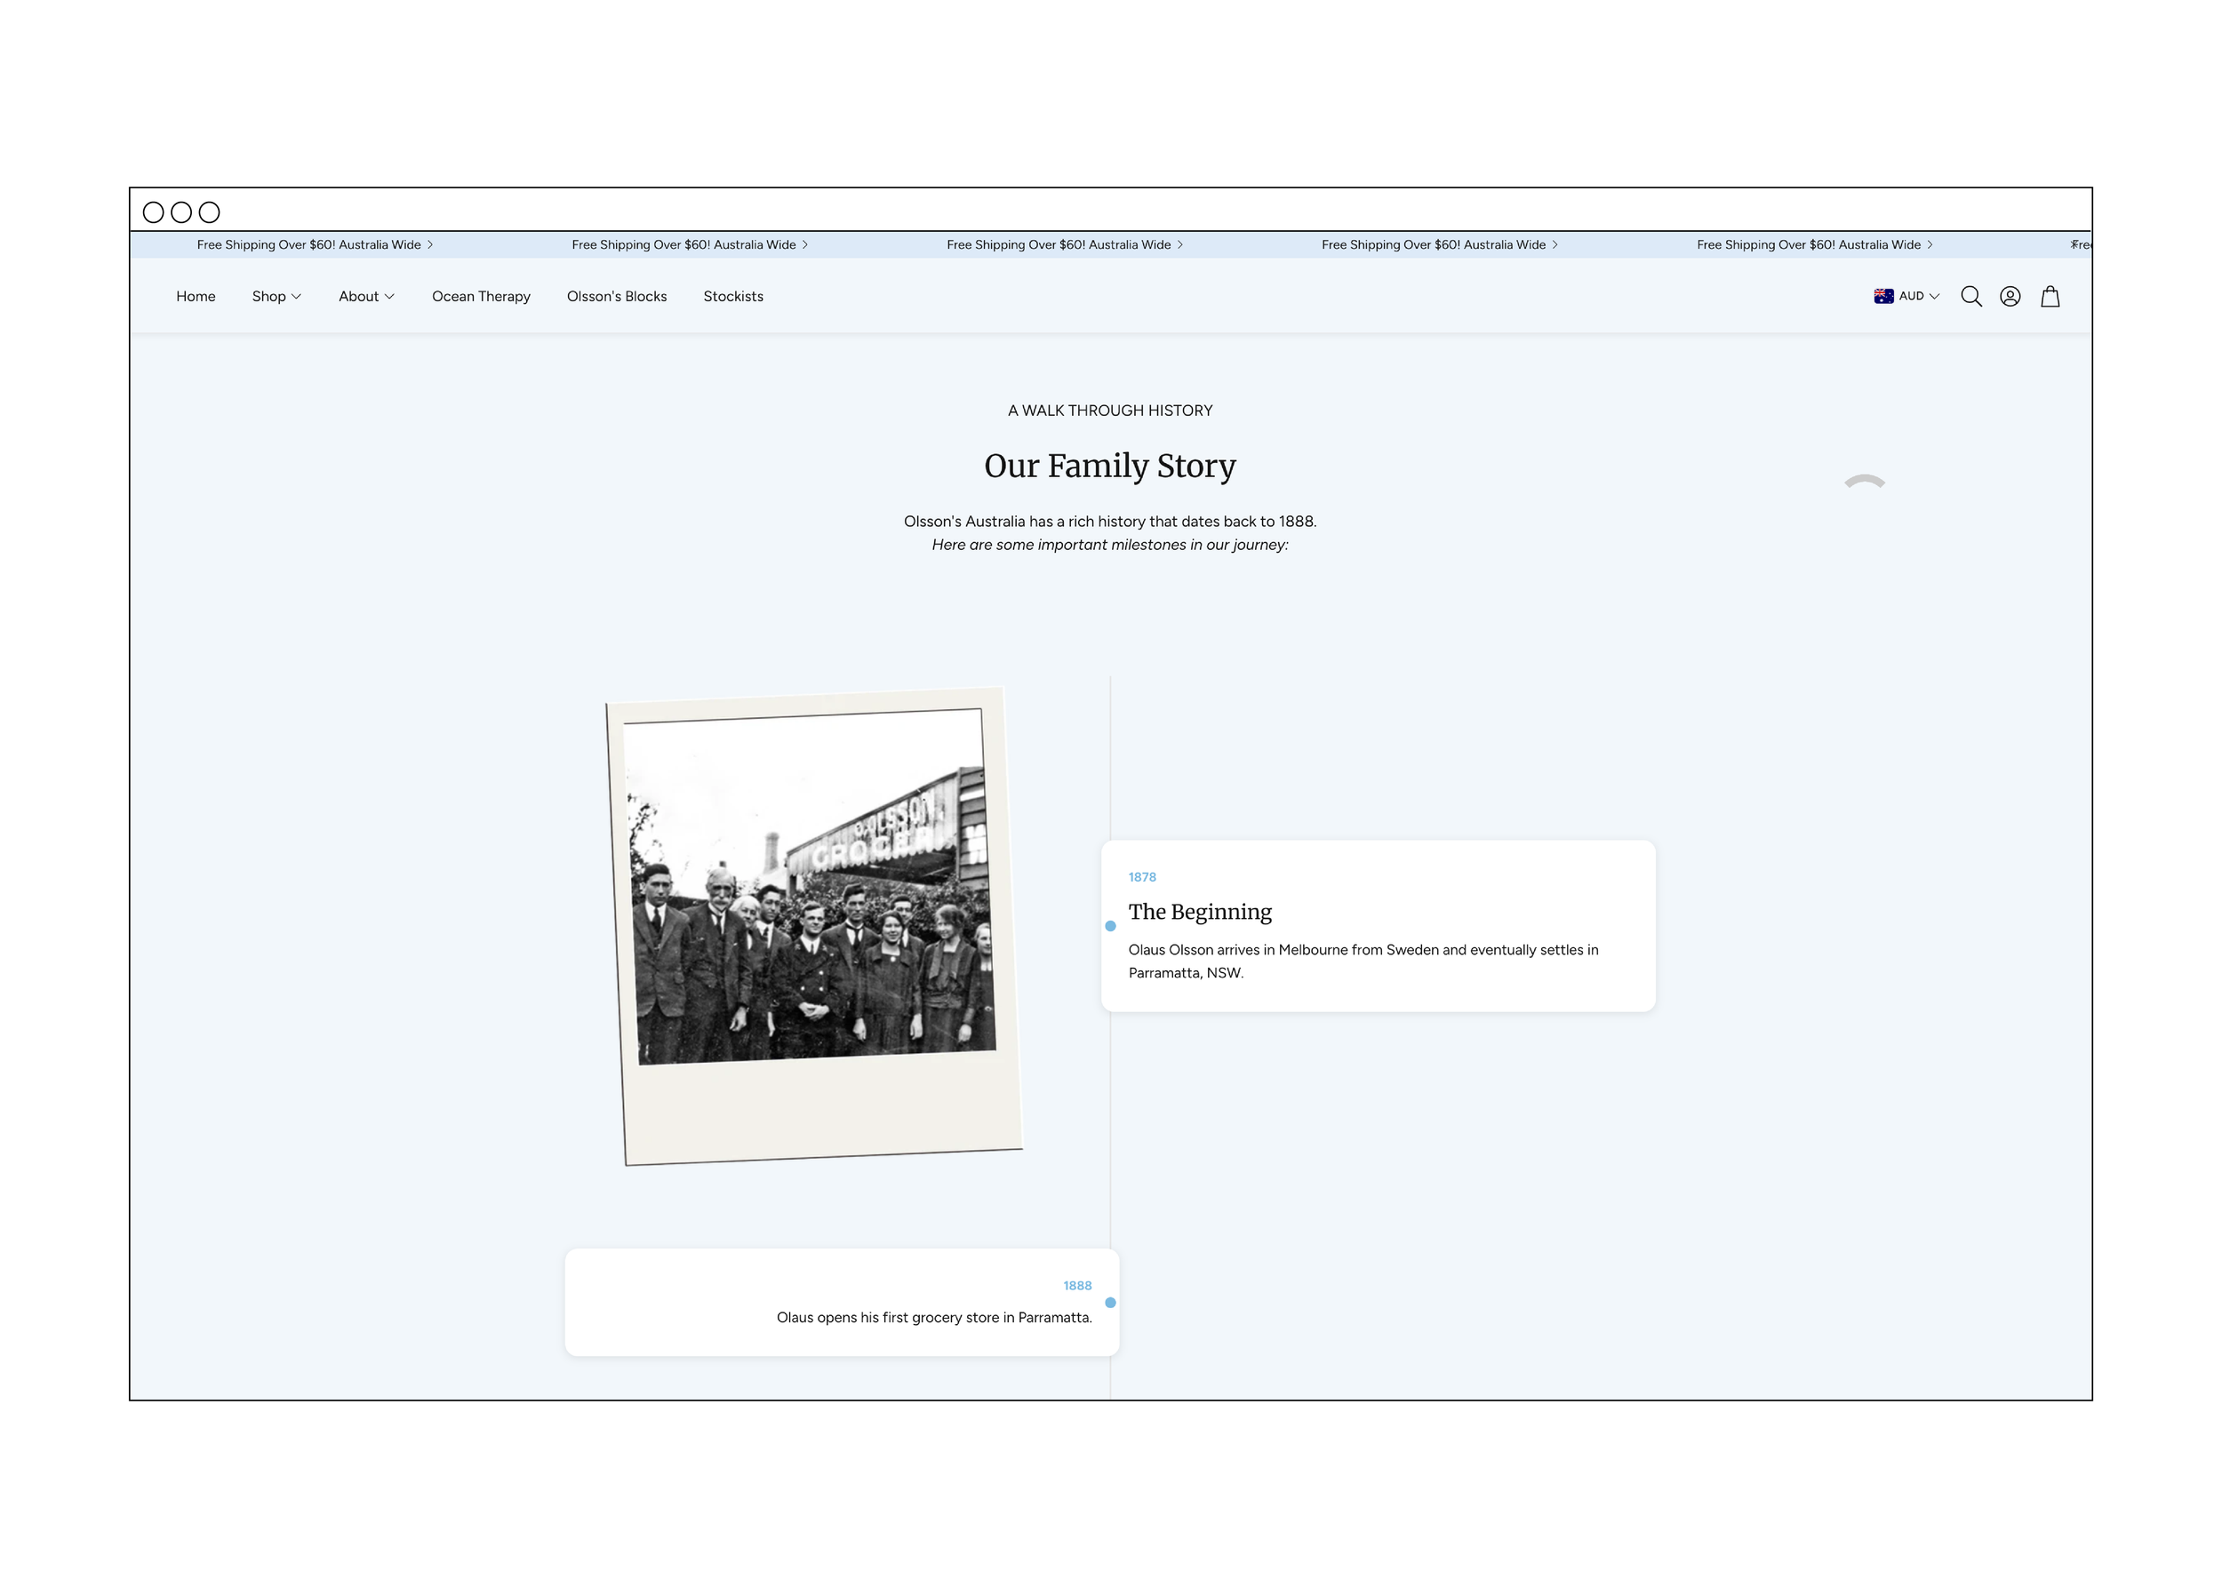The width and height of the screenshot is (2222, 1588).
Task: Click the arrow on the first Free Shipping banner
Action: 430,244
